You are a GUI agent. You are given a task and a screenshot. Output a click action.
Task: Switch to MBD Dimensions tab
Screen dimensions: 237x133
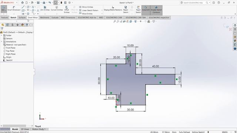[x=68, y=17]
